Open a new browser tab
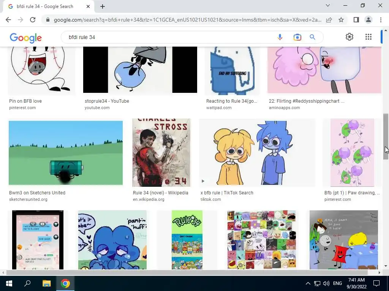 coord(103,6)
